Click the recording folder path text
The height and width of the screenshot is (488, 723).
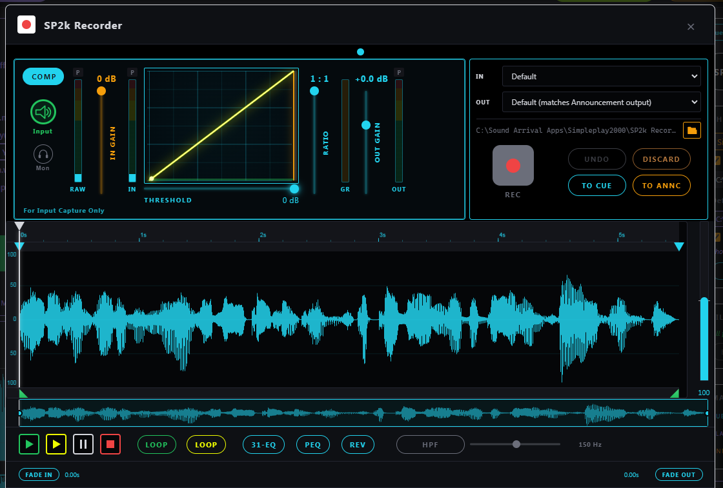pyautogui.click(x=576, y=130)
